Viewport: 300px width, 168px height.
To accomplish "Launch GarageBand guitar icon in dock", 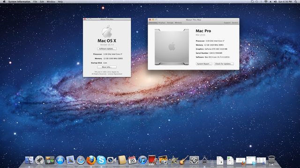I will click(184, 160).
